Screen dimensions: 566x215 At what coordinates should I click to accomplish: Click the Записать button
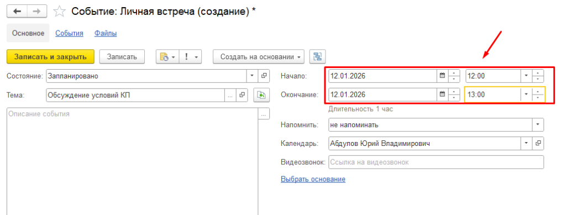[x=122, y=56]
